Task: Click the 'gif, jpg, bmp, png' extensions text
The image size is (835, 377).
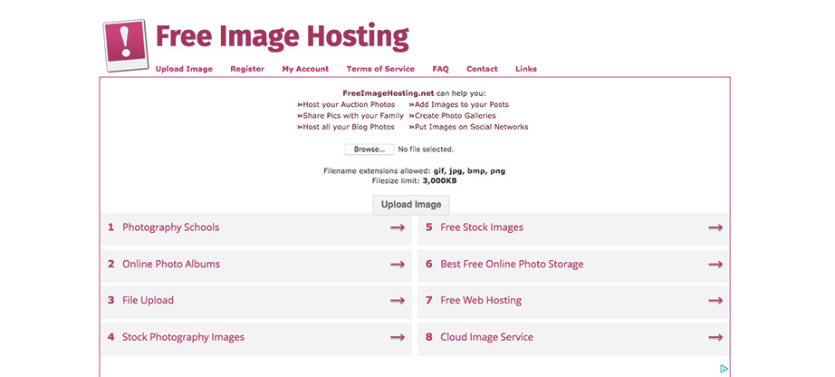Action: tap(469, 171)
